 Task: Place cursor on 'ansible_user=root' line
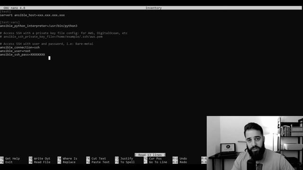[15, 51]
